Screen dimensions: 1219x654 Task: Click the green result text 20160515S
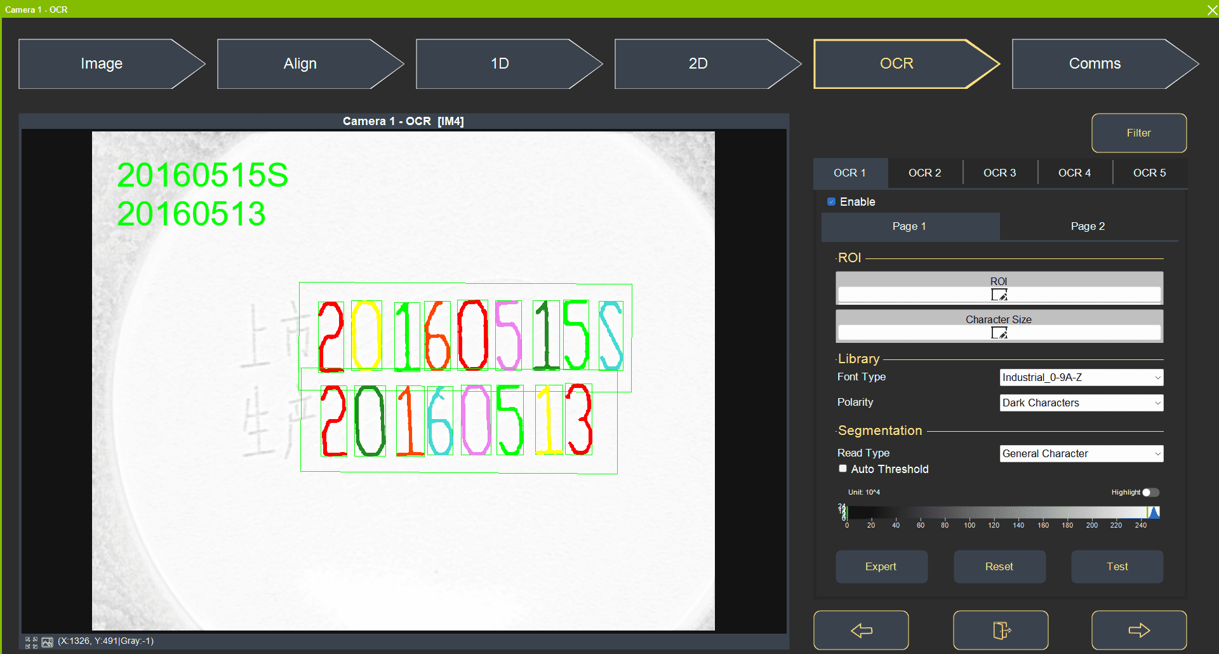(203, 175)
